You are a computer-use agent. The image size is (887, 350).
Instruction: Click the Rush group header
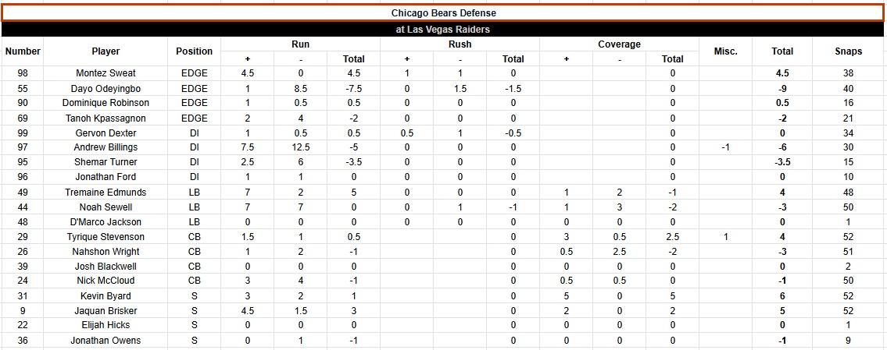click(460, 44)
